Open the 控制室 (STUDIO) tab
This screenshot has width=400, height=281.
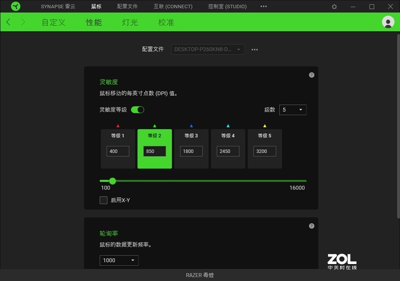(x=227, y=6)
